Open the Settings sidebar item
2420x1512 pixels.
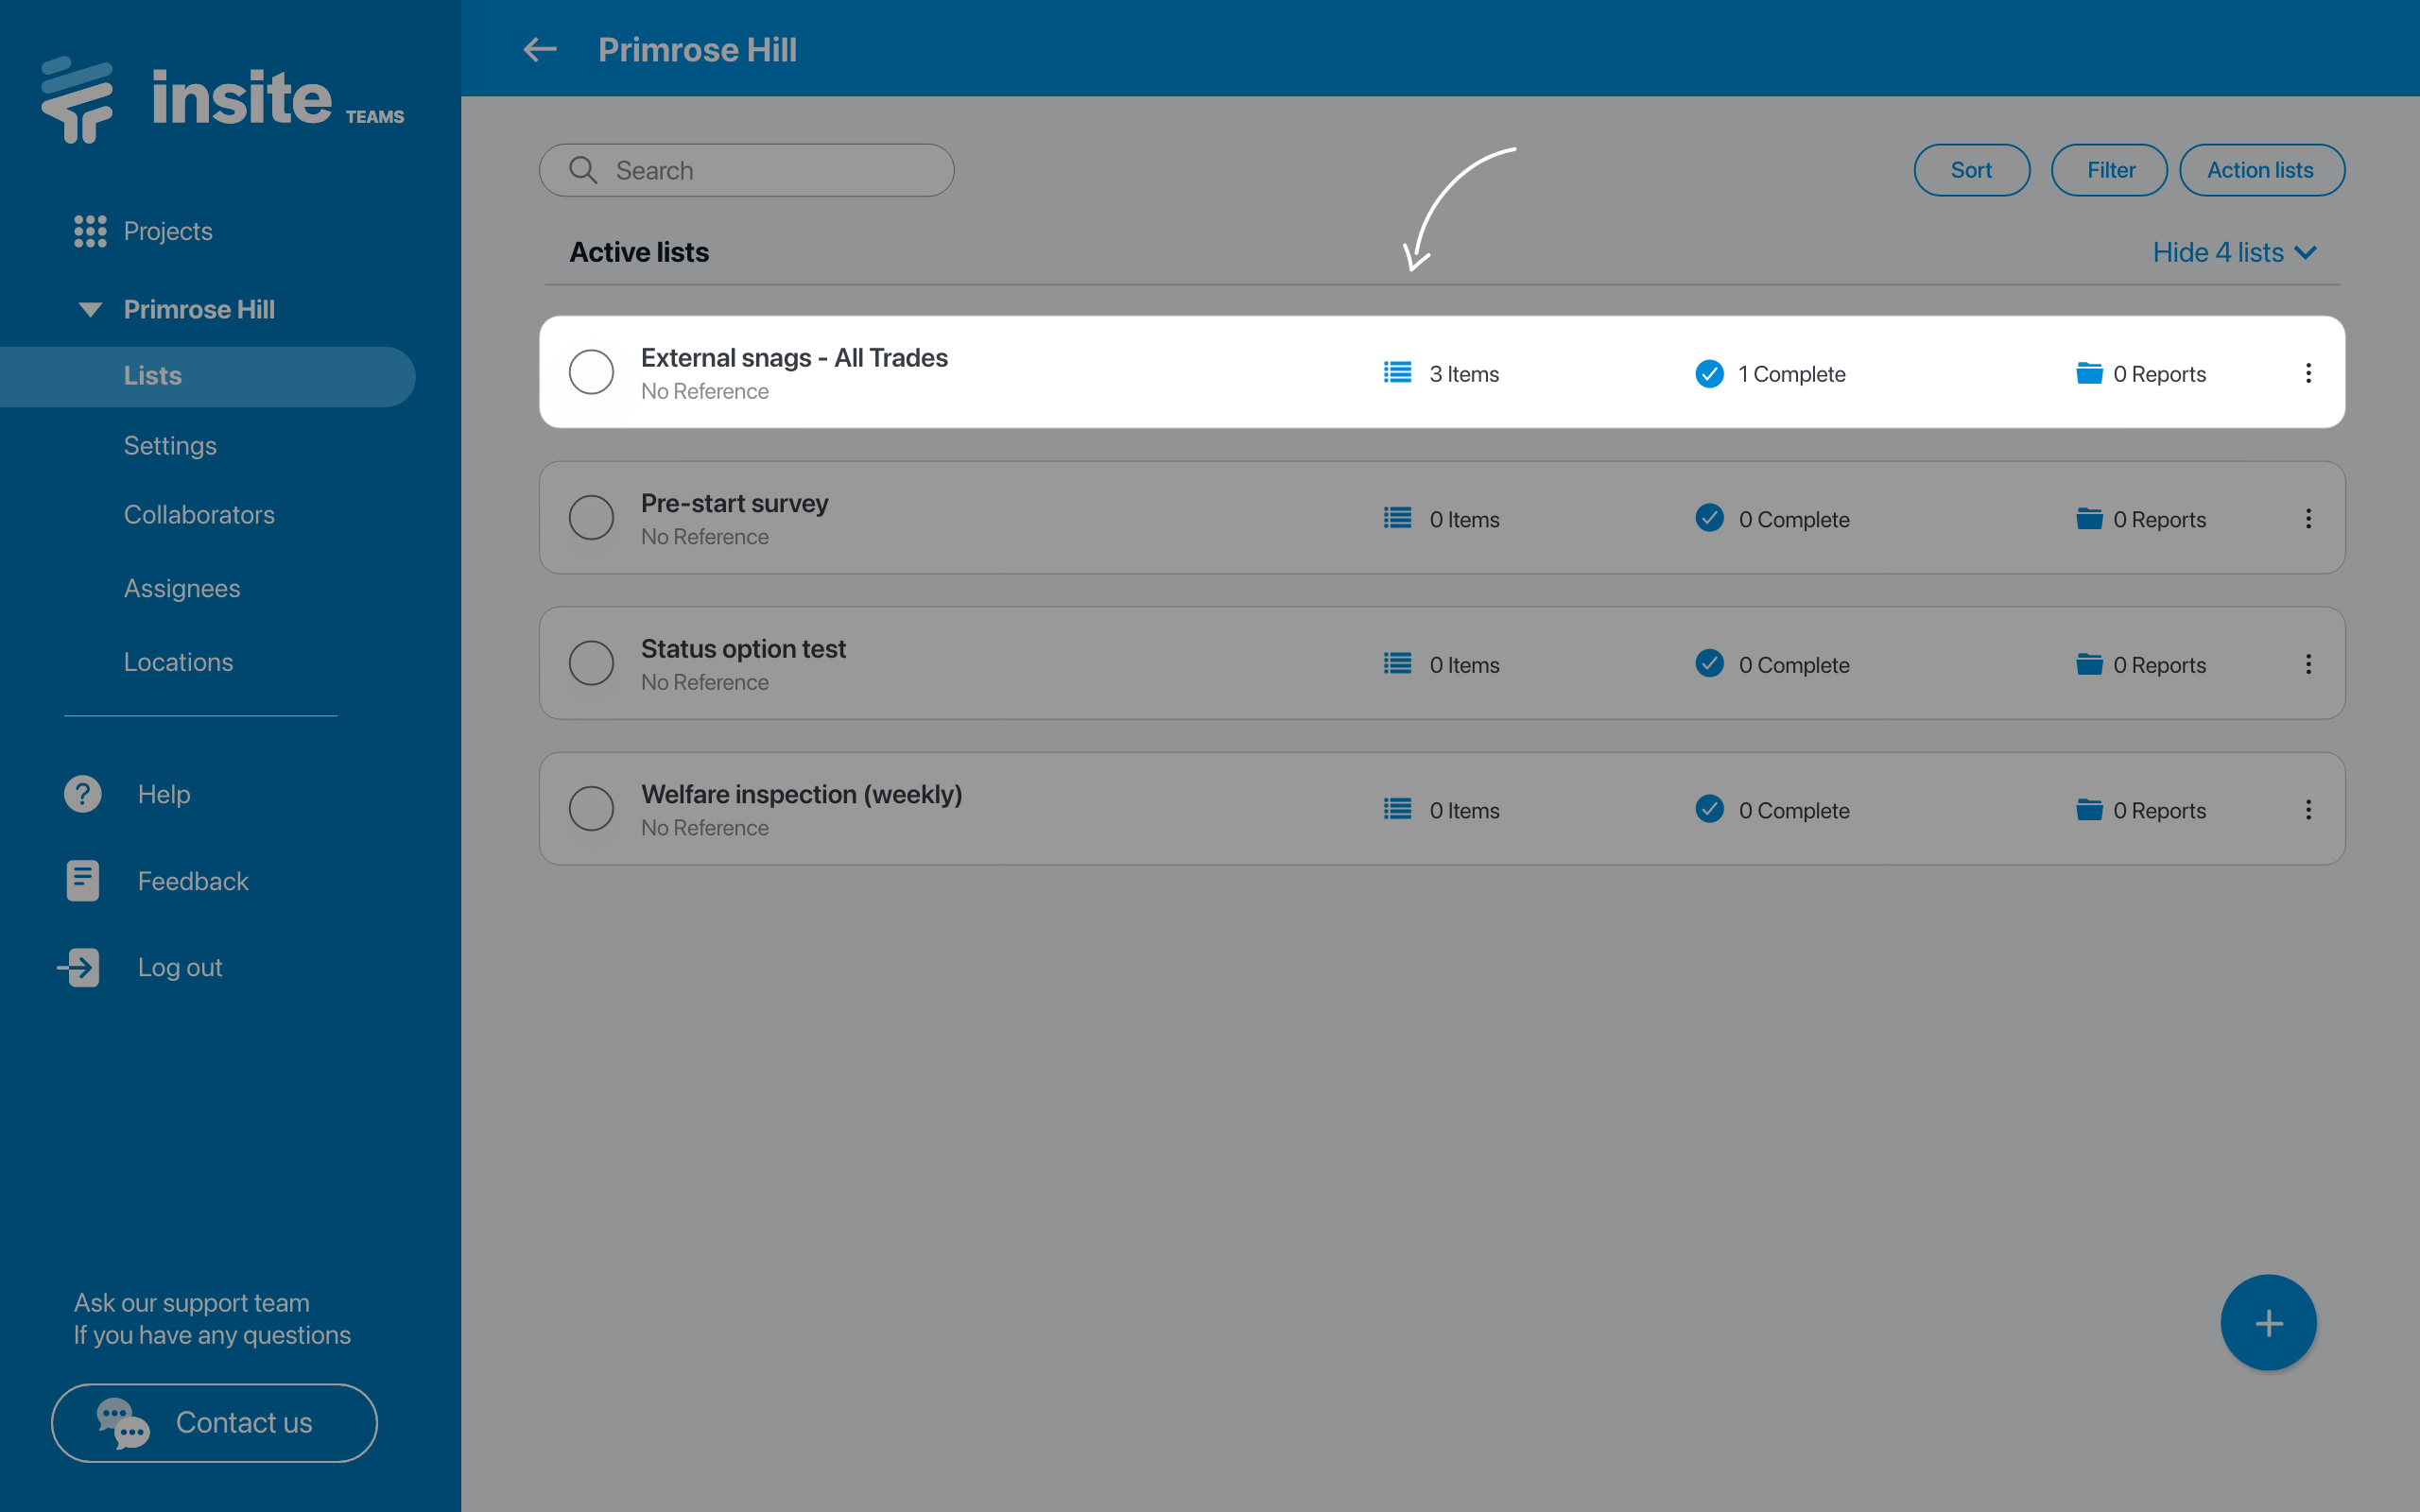(170, 446)
